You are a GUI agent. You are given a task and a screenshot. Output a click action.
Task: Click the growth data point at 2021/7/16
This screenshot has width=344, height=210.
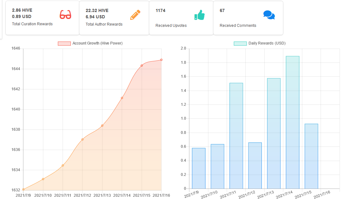162,60
